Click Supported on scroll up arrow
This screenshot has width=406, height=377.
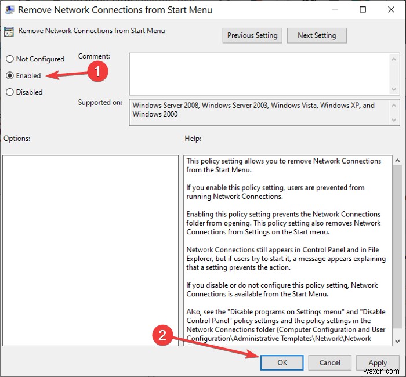click(394, 106)
